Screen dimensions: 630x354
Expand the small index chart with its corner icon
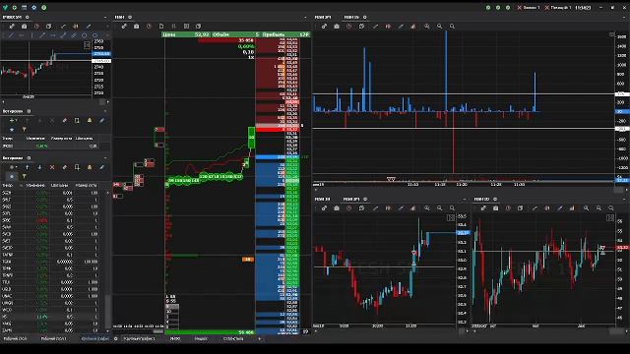pos(87,44)
